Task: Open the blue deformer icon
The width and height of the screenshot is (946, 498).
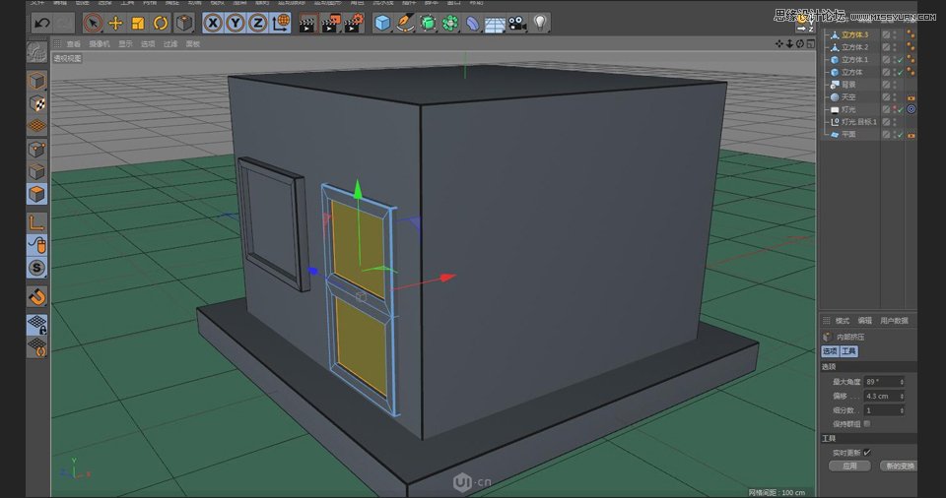Action: [472, 24]
